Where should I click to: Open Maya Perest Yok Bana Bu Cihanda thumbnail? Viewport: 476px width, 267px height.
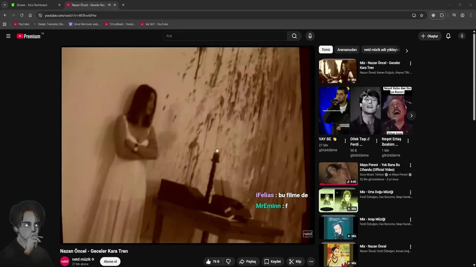coord(338,174)
